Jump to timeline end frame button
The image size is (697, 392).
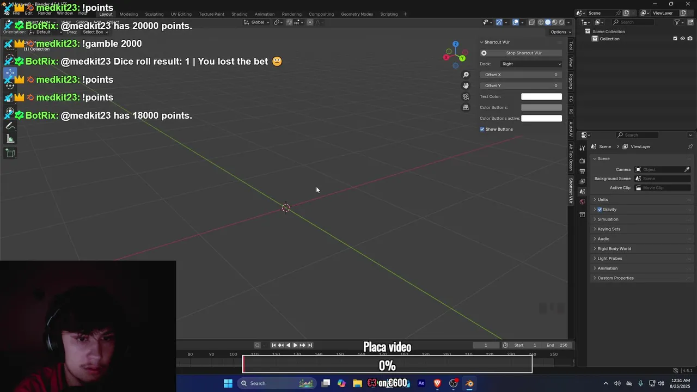pyautogui.click(x=310, y=345)
